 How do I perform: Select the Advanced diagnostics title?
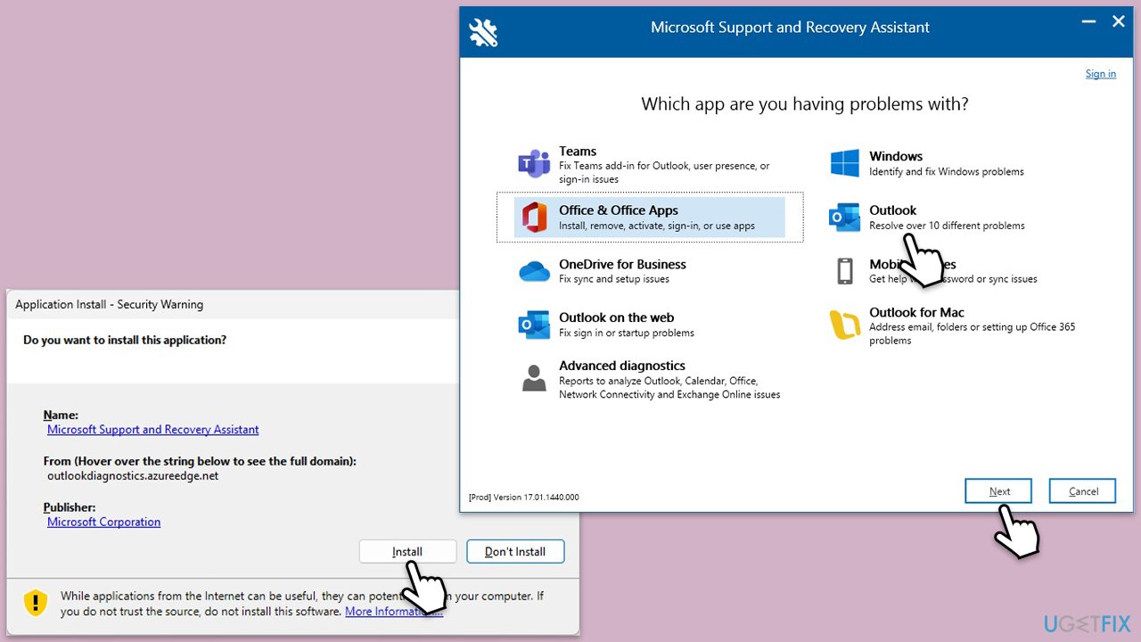[x=622, y=366]
